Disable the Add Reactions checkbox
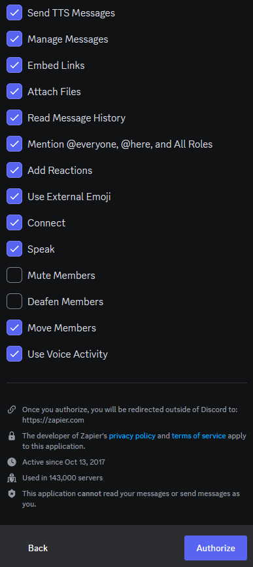 point(14,171)
